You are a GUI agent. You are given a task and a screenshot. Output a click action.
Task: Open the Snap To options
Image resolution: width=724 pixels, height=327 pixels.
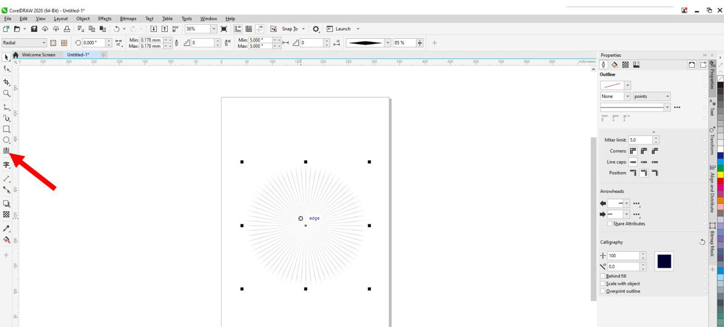click(x=290, y=29)
